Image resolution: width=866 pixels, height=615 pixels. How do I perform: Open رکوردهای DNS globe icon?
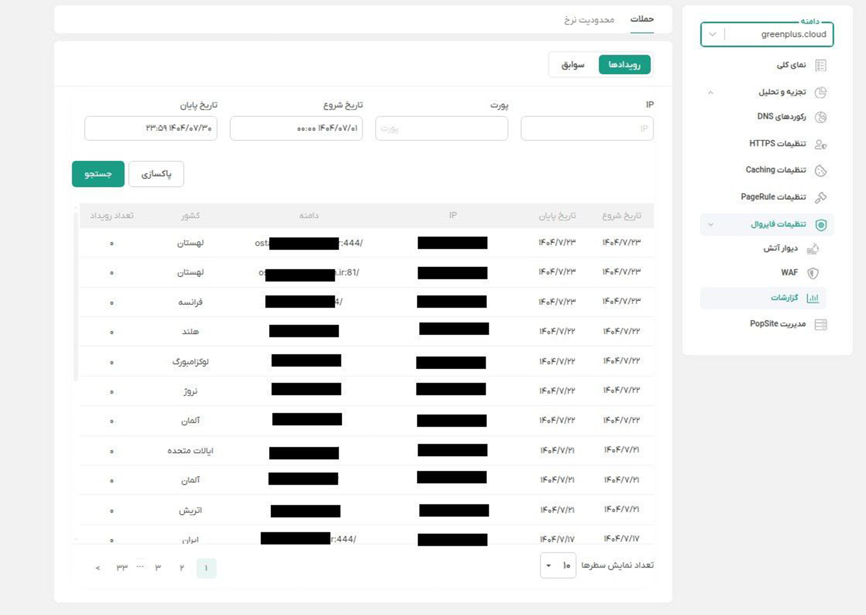821,117
